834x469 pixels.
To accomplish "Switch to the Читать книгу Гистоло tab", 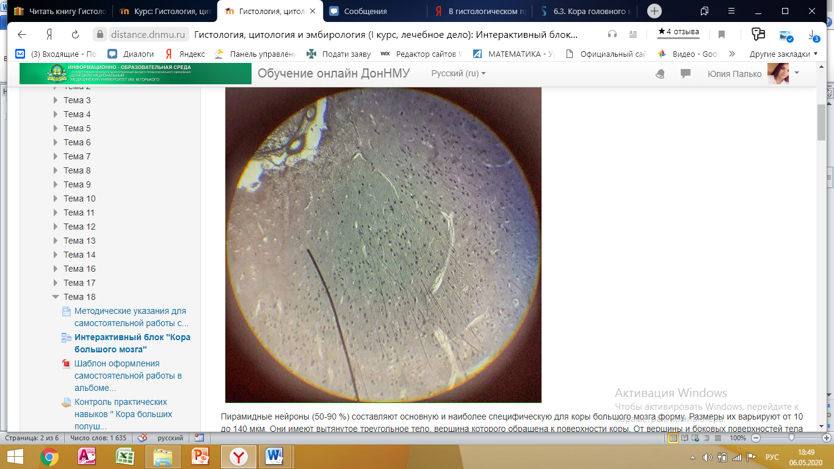I will point(59,11).
